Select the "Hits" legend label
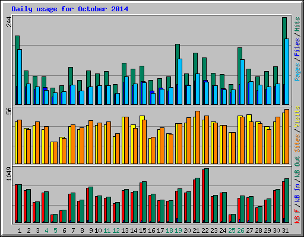This screenshot has height=237, width=304. [297, 24]
